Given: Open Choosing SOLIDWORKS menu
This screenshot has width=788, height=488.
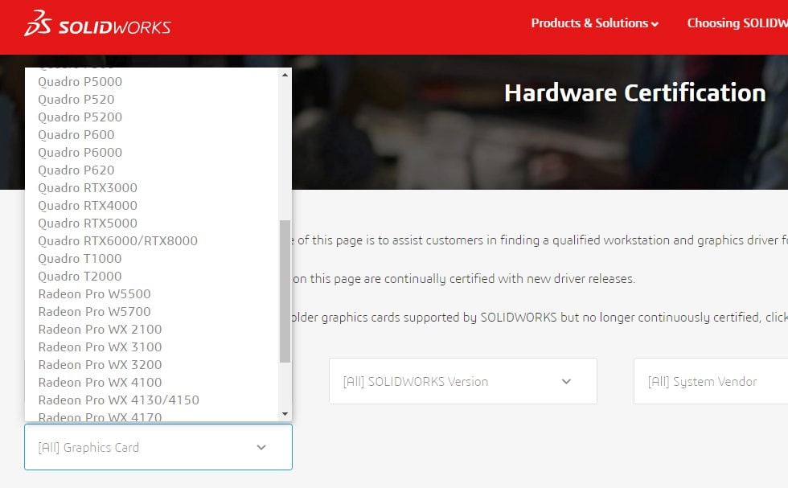Looking at the screenshot, I should [737, 23].
